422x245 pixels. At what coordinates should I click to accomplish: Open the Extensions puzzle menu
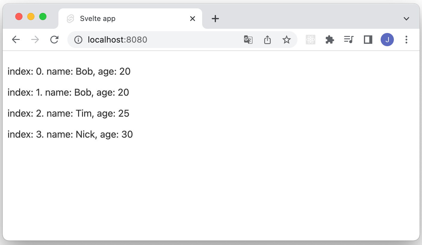click(330, 40)
